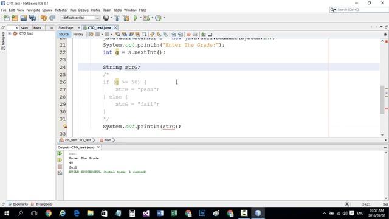Screen dimensions: 389x219
Task: Re-run with different parameters in Output panel
Action: 60,160
